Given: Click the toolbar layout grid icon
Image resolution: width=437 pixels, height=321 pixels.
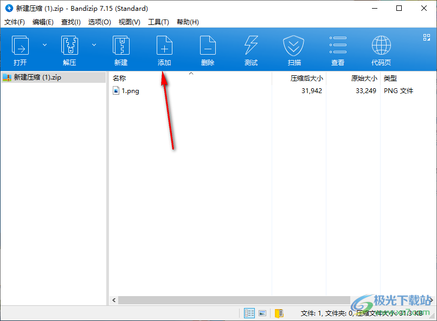Looking at the screenshot, I should 426,37.
